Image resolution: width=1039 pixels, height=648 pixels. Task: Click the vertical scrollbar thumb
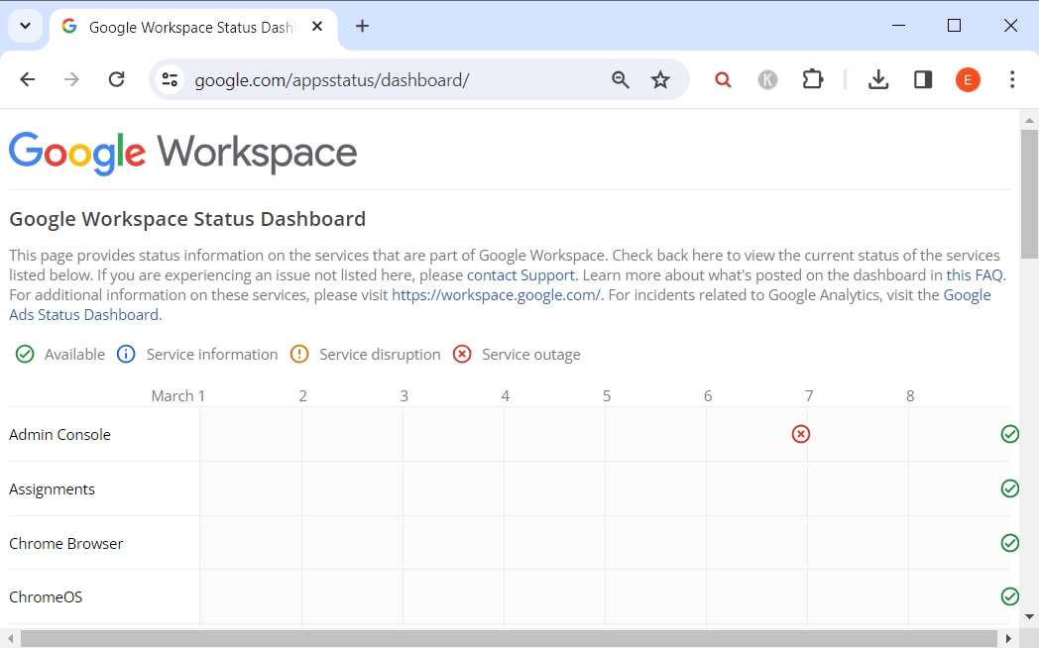click(1029, 194)
